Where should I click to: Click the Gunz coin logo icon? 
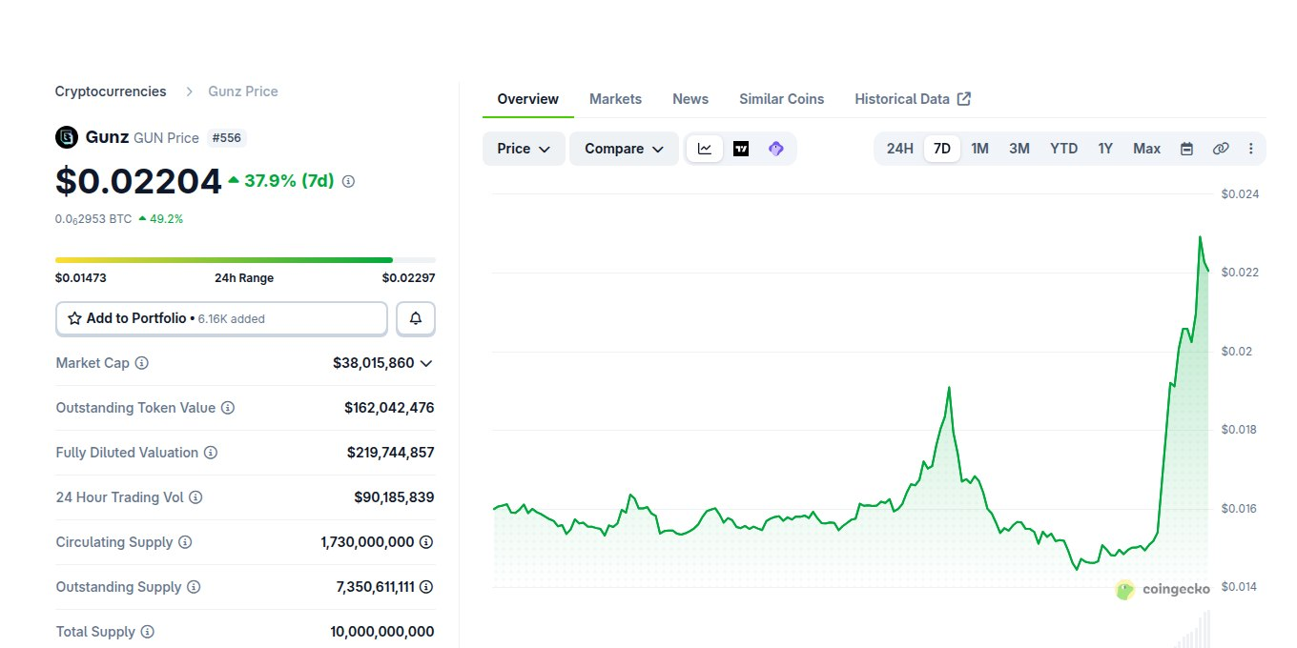point(67,137)
